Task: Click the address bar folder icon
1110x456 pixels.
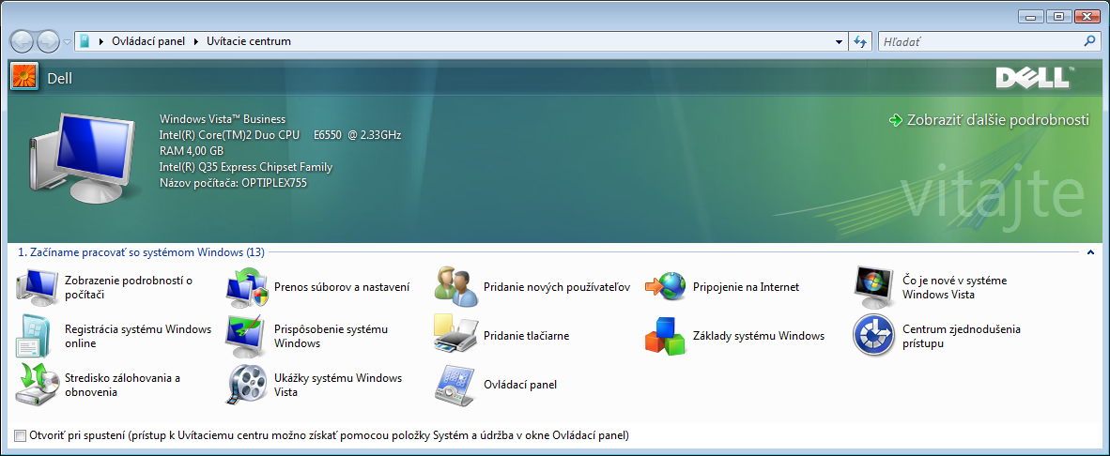Action: [x=85, y=41]
